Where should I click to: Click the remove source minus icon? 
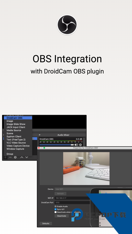click(10, 157)
